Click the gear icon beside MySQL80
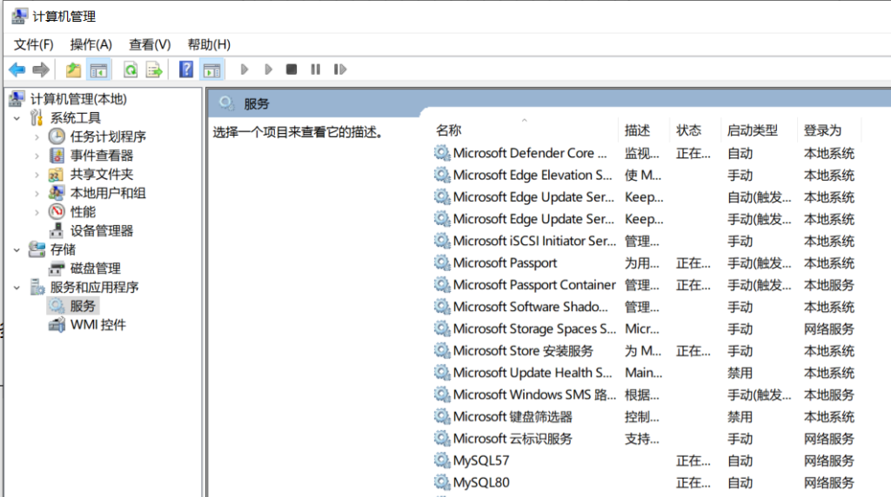891x497 pixels. (x=442, y=482)
